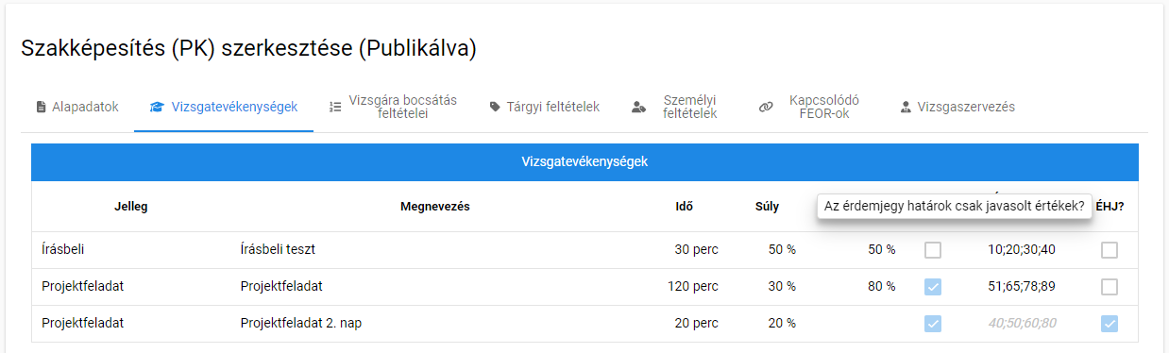
Task: Click the Írásbeli teszt name cell
Action: (278, 250)
